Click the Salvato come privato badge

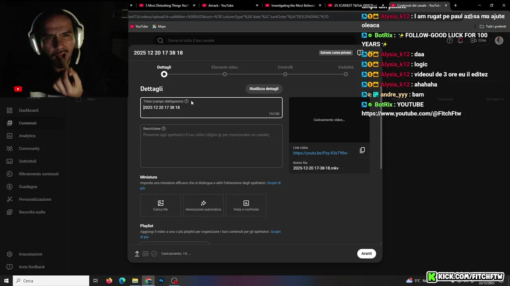[x=336, y=52]
